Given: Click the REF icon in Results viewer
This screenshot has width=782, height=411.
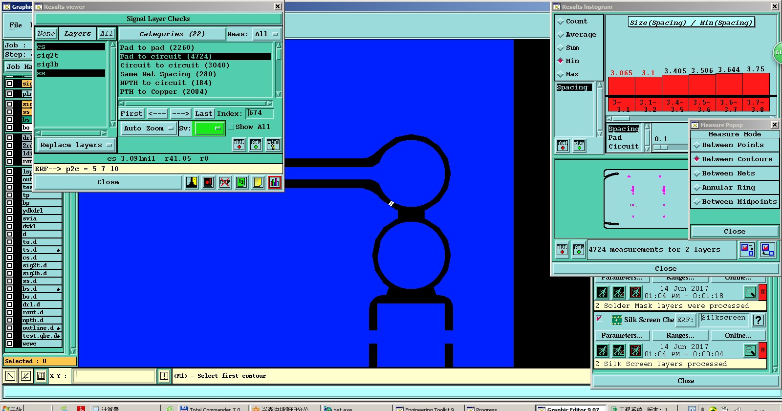Looking at the screenshot, I should 256,145.
